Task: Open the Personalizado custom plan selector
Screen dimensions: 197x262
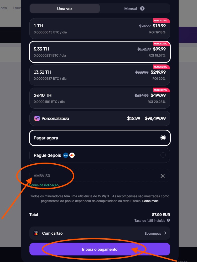Action: pyautogui.click(x=100, y=118)
